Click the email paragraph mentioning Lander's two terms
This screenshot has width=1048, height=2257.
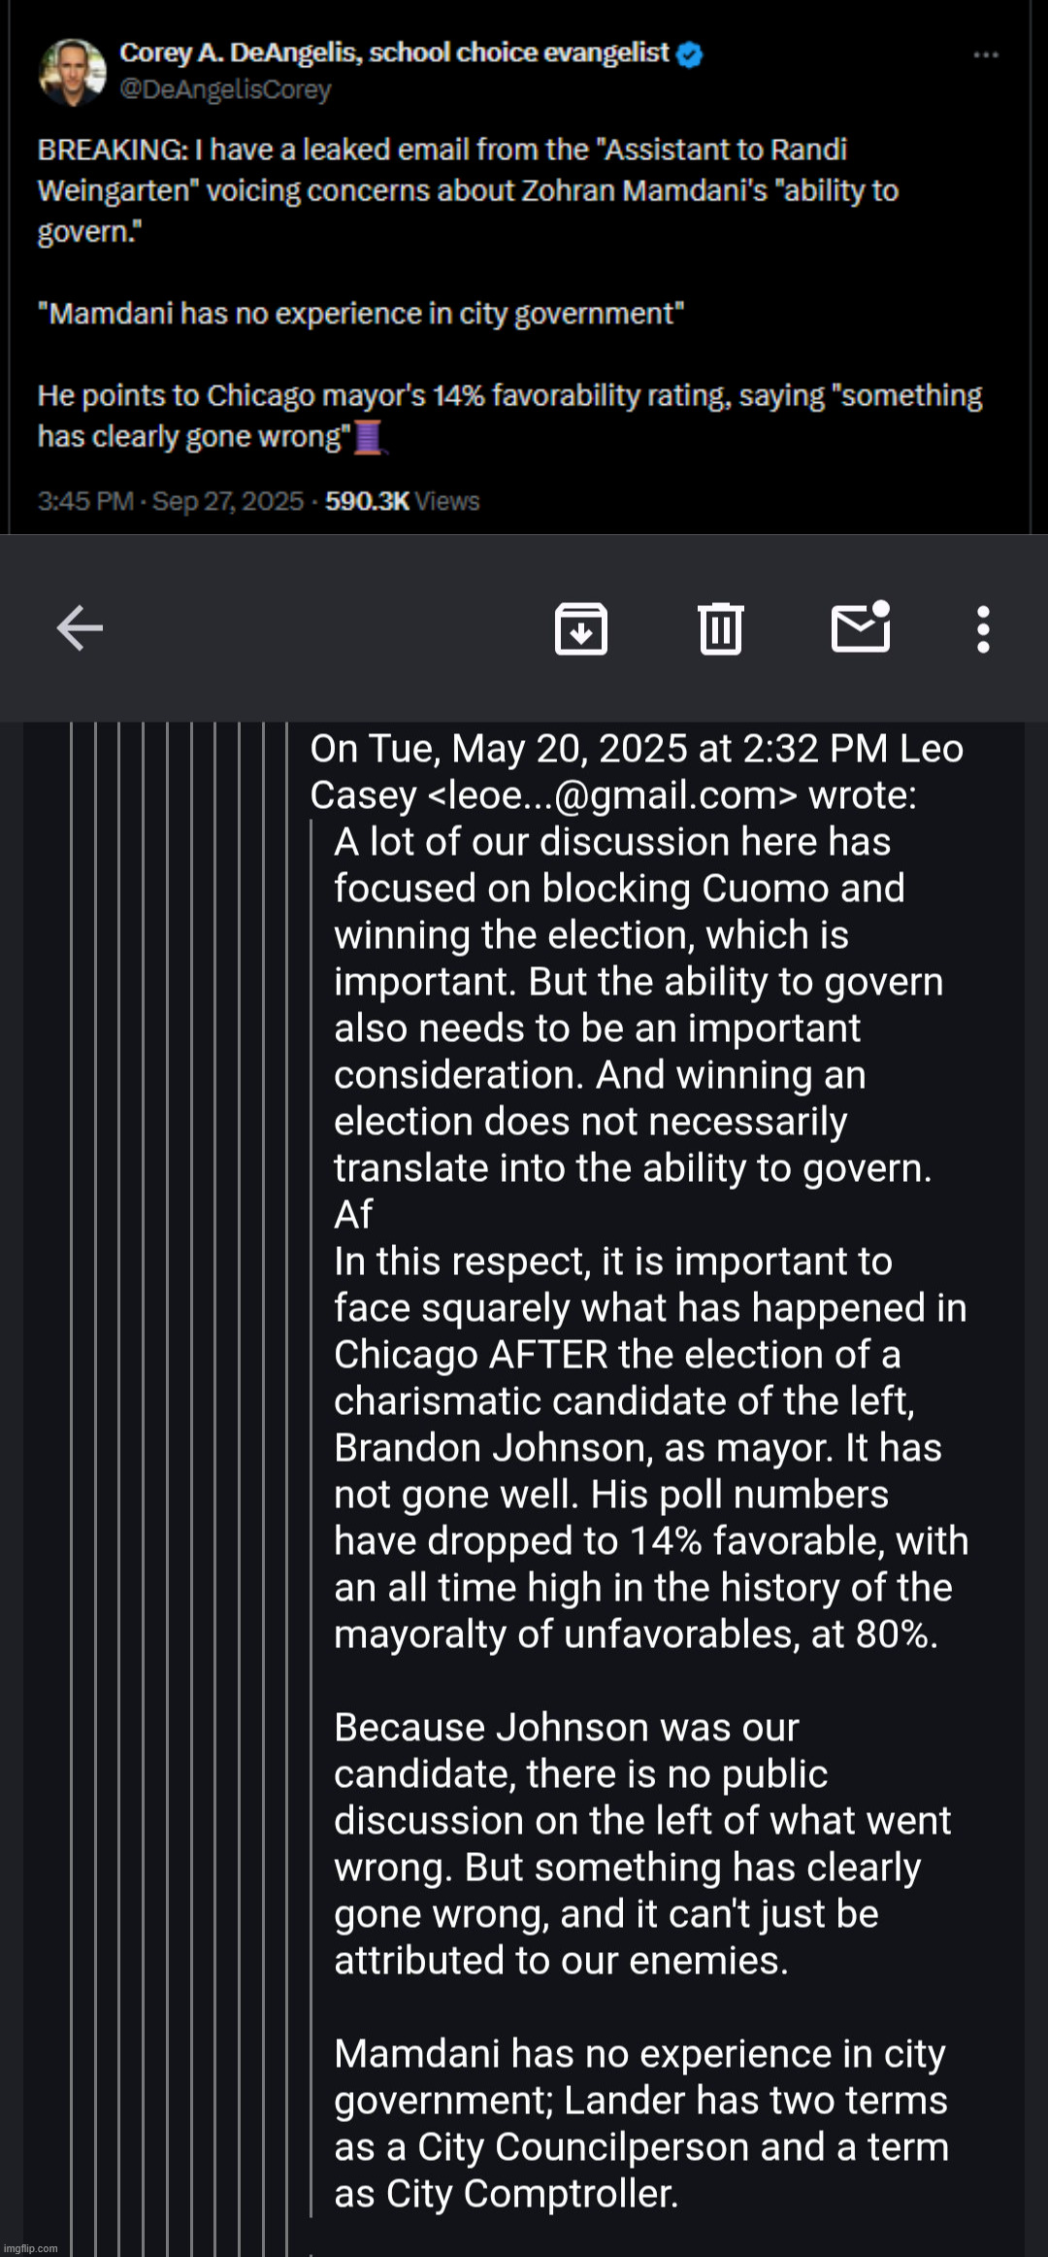(640, 2123)
